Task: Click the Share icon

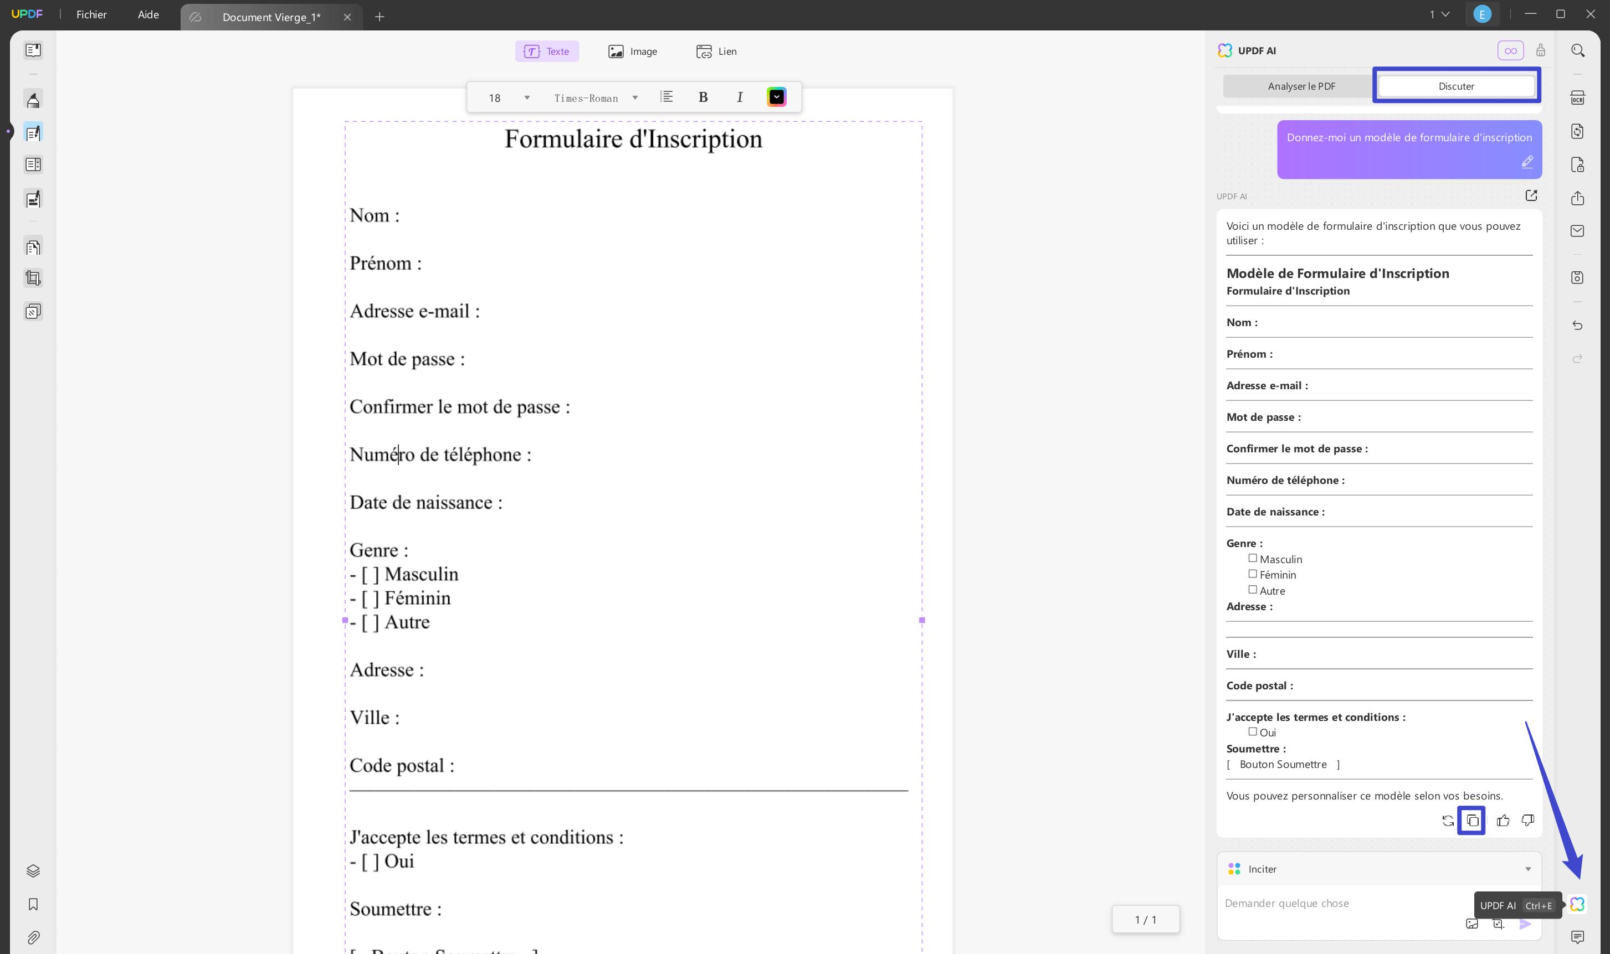Action: [x=1578, y=198]
